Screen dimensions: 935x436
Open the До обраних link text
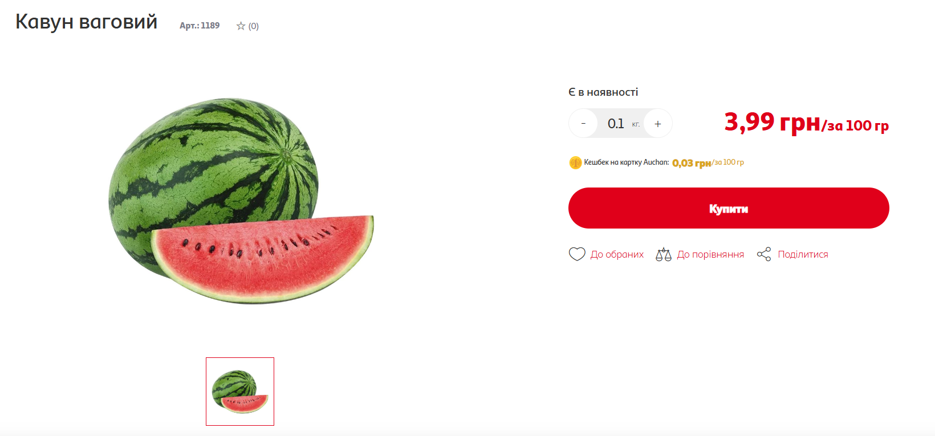[617, 254]
